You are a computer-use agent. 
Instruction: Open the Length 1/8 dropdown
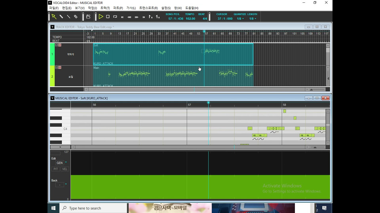(x=253, y=19)
